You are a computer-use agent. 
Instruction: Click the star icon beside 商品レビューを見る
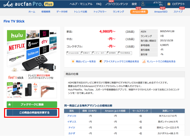point(73,61)
